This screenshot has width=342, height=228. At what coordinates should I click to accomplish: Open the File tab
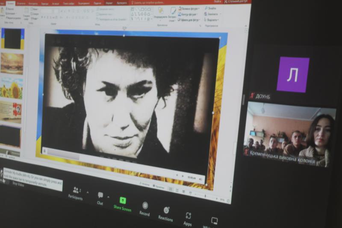(x=2, y=3)
